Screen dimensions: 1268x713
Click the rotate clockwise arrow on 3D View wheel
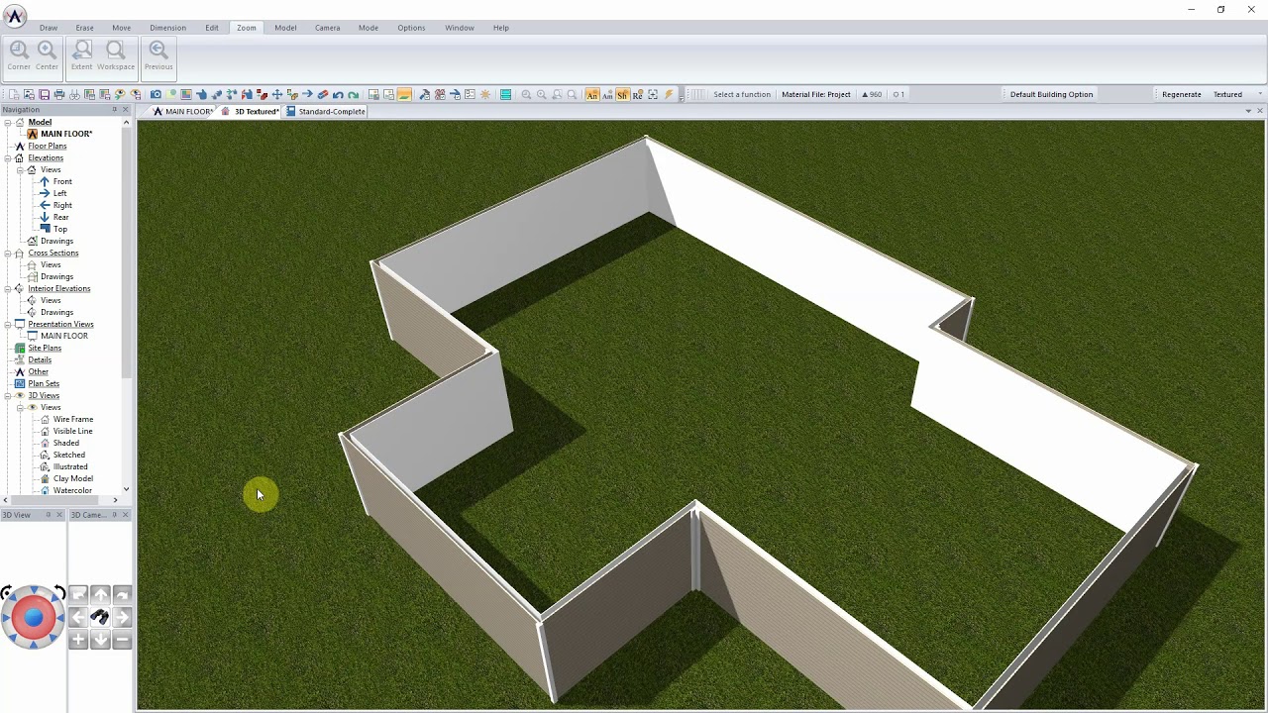click(x=6, y=592)
